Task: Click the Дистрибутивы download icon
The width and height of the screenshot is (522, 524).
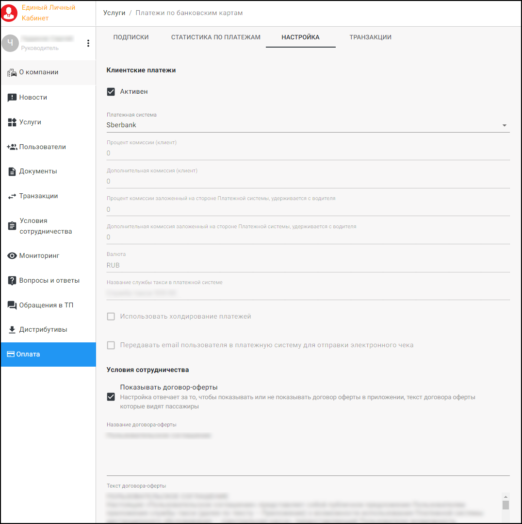Action: tap(12, 330)
